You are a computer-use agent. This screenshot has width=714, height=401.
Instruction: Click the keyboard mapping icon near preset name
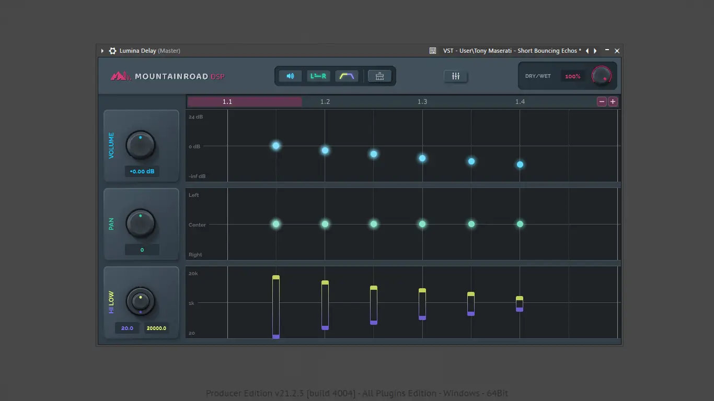(x=432, y=50)
